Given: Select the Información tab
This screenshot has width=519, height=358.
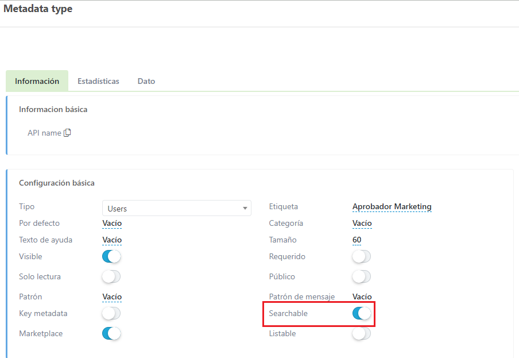Looking at the screenshot, I should tap(37, 81).
